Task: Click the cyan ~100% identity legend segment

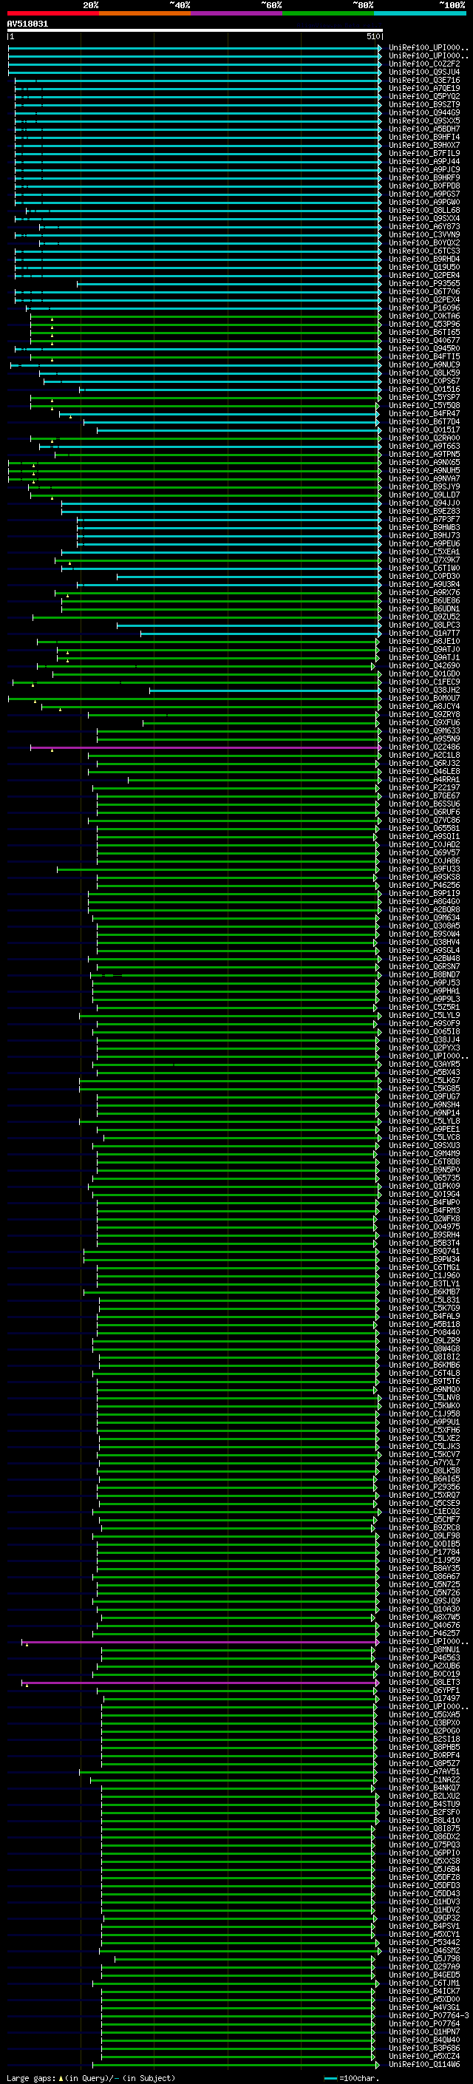Action: click(420, 14)
